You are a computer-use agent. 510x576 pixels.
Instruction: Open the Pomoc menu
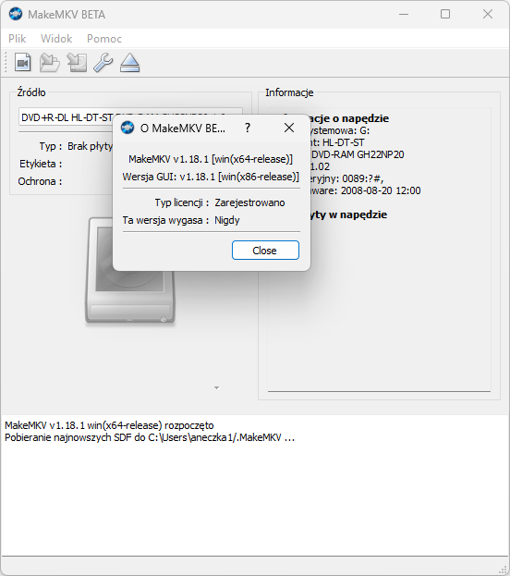(x=104, y=39)
